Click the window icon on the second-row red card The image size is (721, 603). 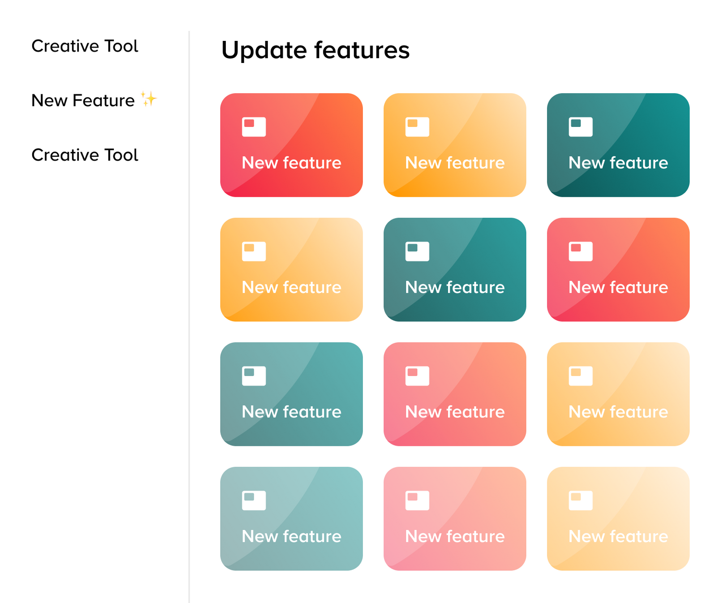click(x=581, y=251)
